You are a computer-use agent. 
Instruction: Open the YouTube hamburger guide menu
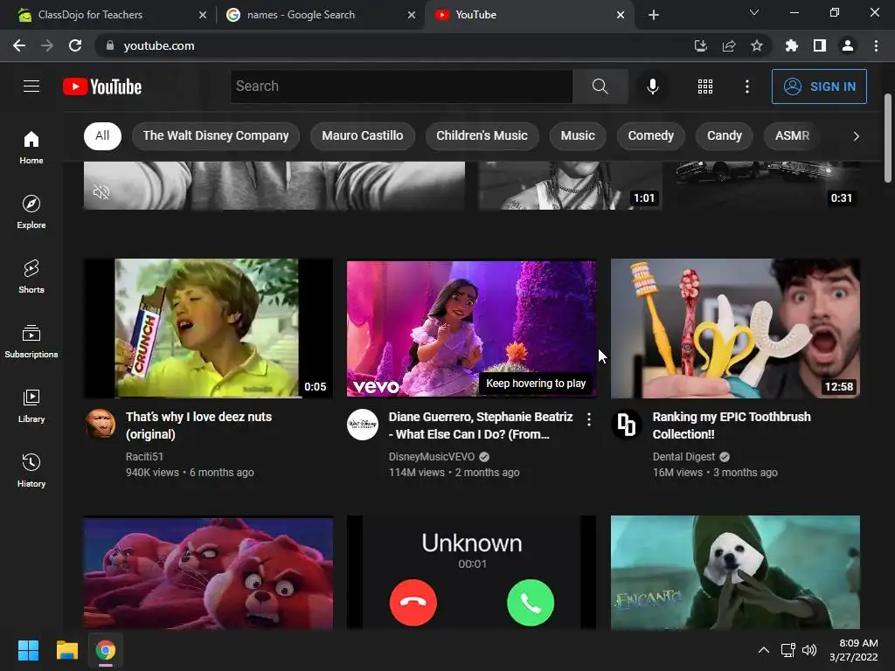tap(31, 86)
